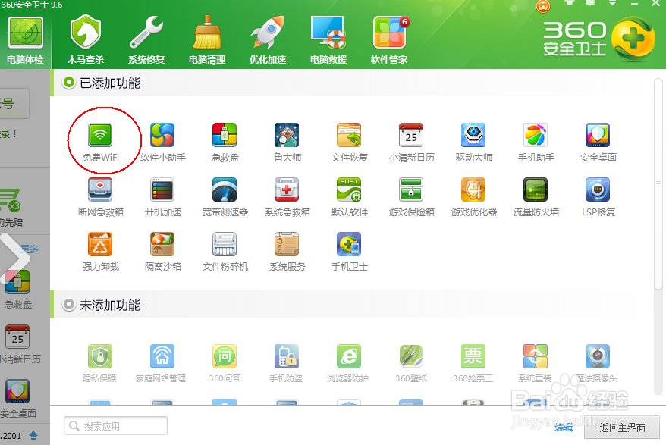Click the 编辑 link
The width and height of the screenshot is (666, 445).
click(x=564, y=428)
